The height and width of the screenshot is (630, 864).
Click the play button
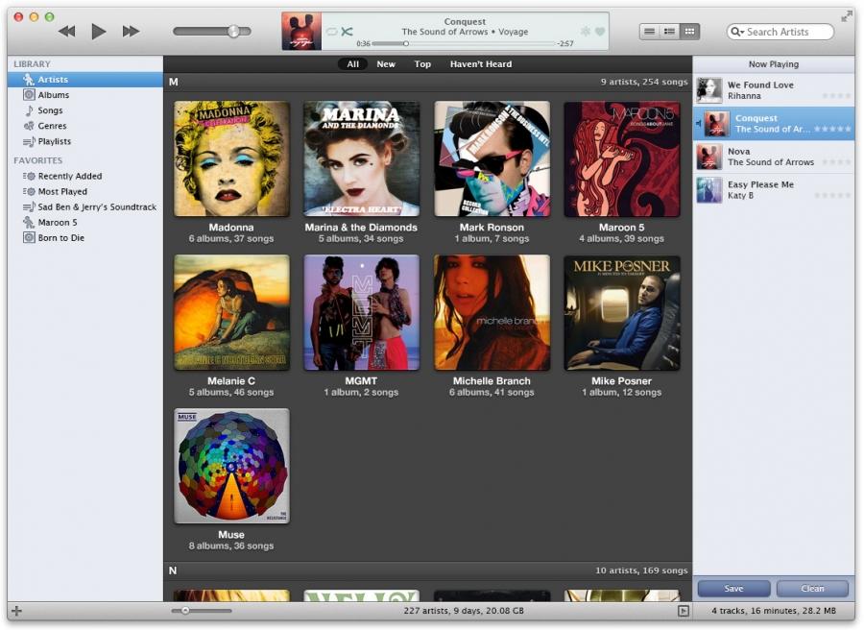pos(98,32)
